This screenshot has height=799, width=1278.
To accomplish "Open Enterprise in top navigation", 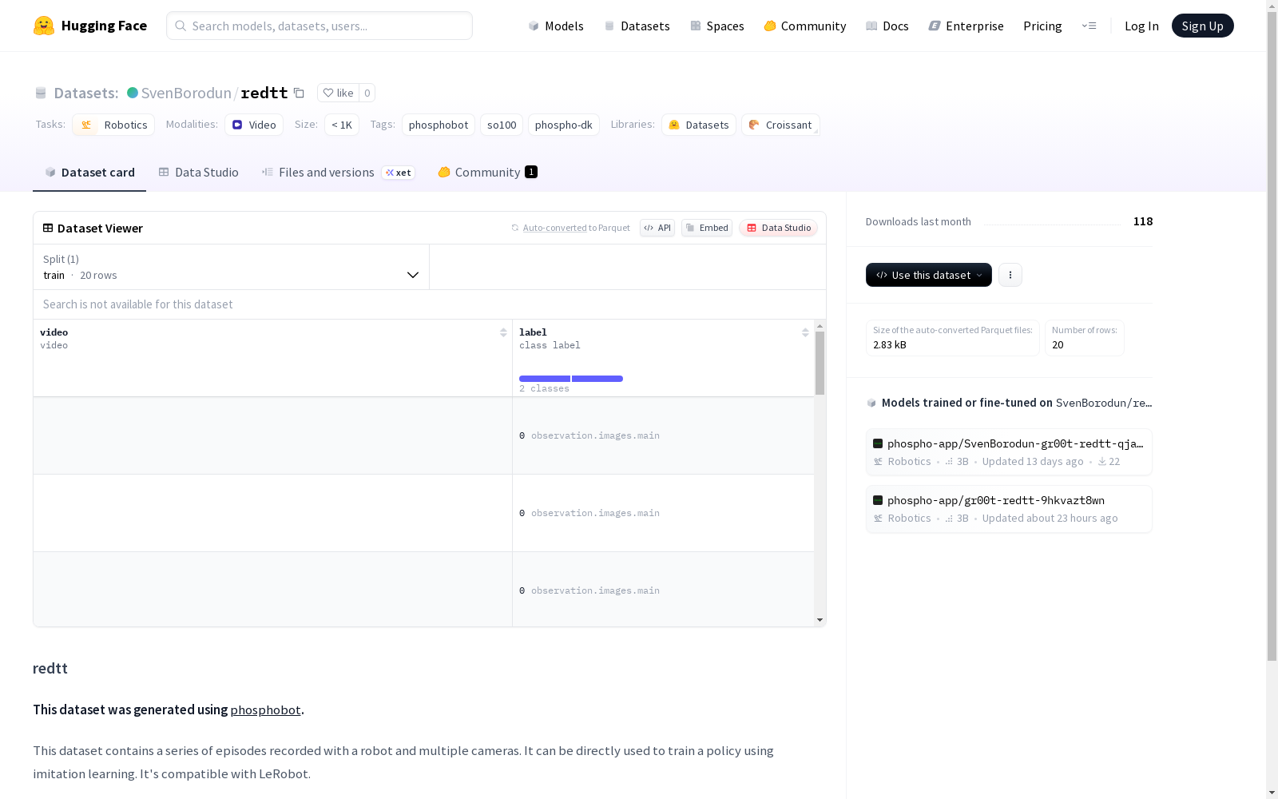I will click(x=966, y=26).
